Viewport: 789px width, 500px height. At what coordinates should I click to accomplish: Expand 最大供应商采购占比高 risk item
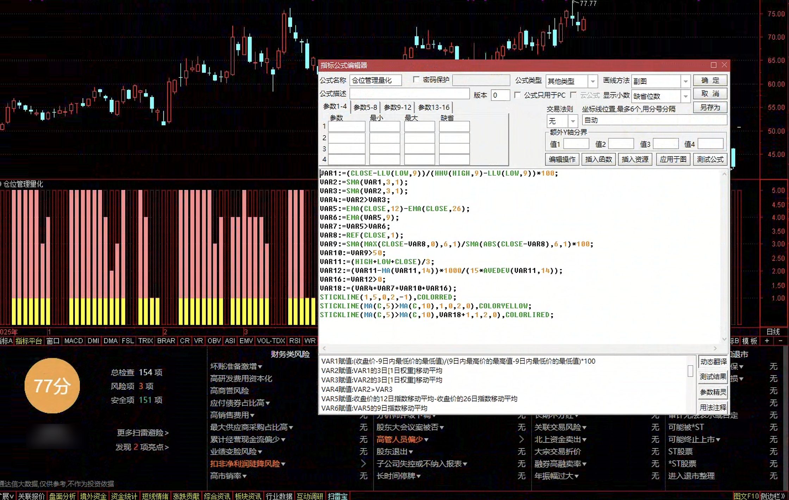pyautogui.click(x=291, y=427)
